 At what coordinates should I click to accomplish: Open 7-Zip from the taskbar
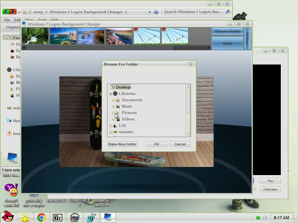[58, 218]
